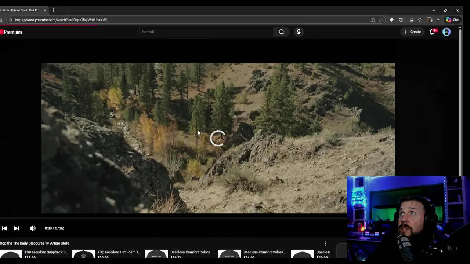Add this page to favorites with star icon
The image size is (470, 264).
tap(381, 20)
